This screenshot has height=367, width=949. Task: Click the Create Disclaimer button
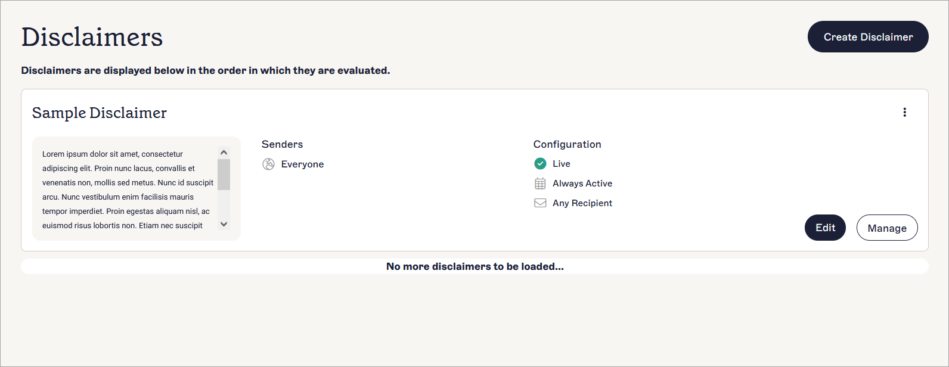tap(868, 36)
